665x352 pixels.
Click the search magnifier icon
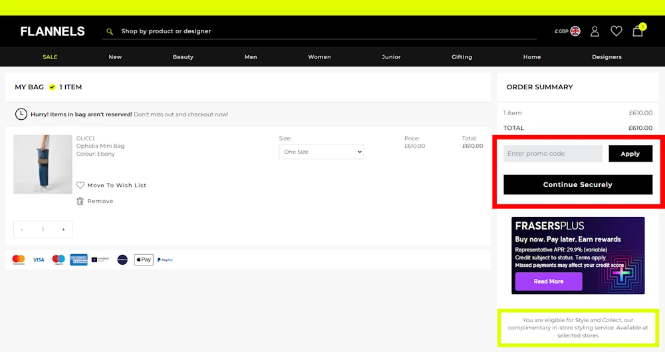[110, 31]
